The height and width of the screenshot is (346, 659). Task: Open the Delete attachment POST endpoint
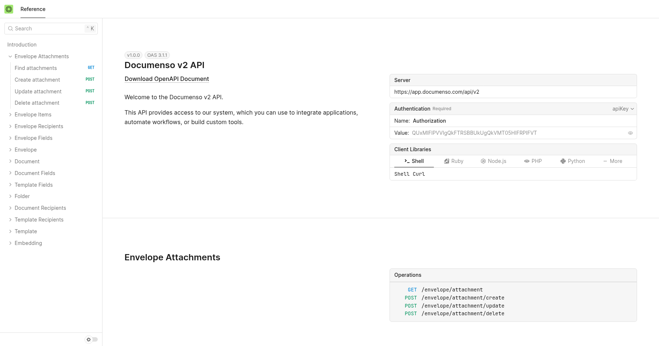coord(54,103)
